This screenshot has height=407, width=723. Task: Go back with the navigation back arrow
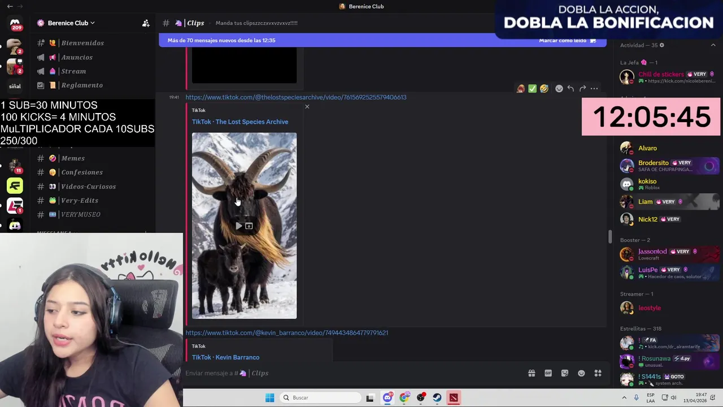click(10, 6)
